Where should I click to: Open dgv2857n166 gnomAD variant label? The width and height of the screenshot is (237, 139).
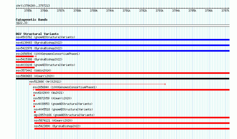[x=64, y=115]
